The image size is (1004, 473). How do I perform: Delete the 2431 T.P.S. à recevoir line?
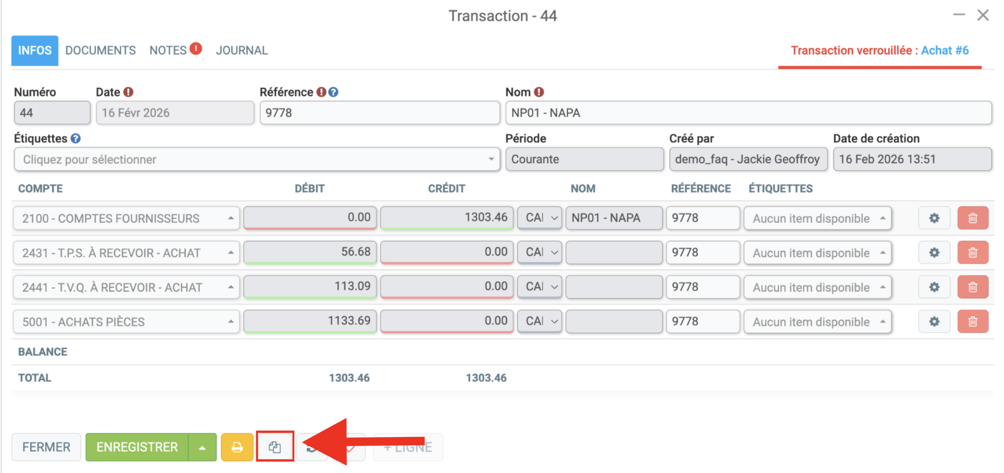973,253
